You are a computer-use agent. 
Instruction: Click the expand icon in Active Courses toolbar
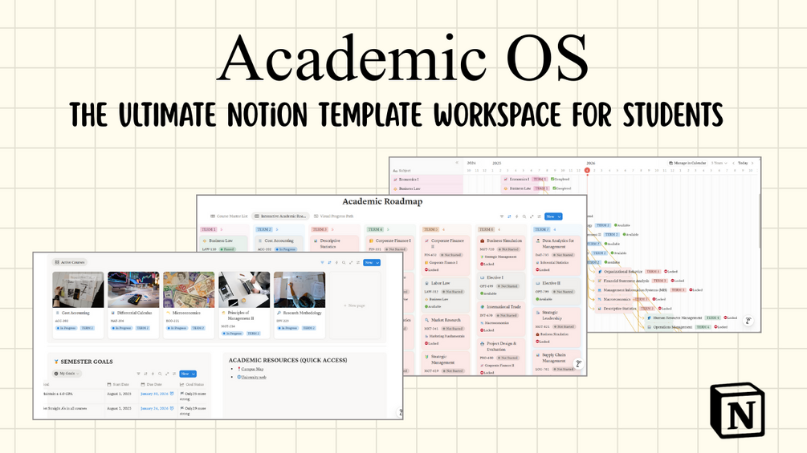click(351, 262)
